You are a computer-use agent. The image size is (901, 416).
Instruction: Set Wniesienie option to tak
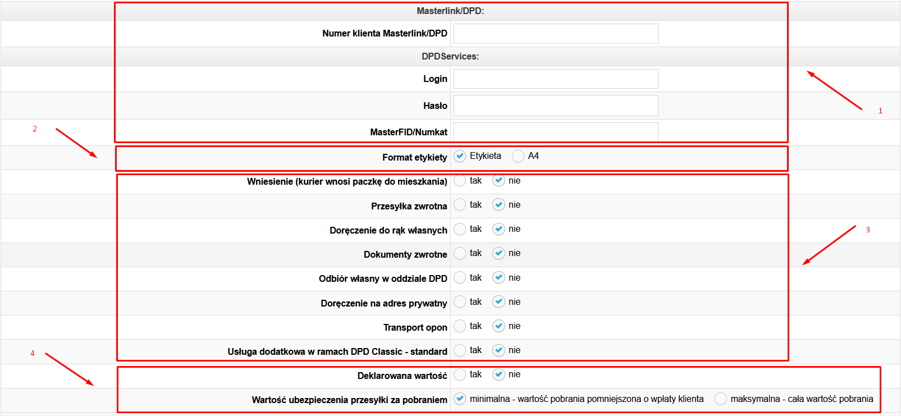[460, 181]
